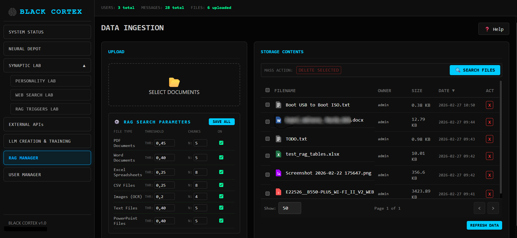This screenshot has height=238, width=517.
Task: Click the folder icon to select documents
Action: point(174,82)
